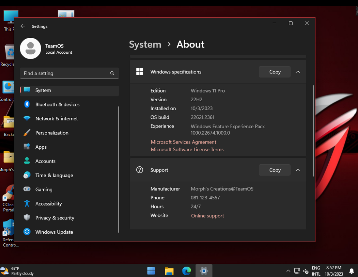Click the back arrow in Settings

[23, 26]
